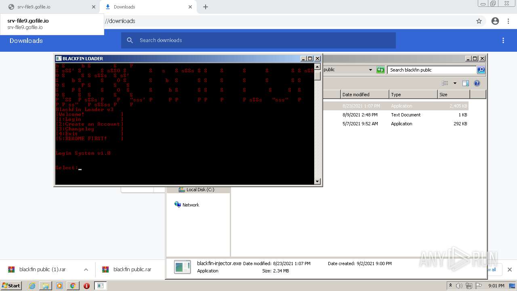Minimize the BLACKFIN LOADER console window
517x291 pixels.
304,59
